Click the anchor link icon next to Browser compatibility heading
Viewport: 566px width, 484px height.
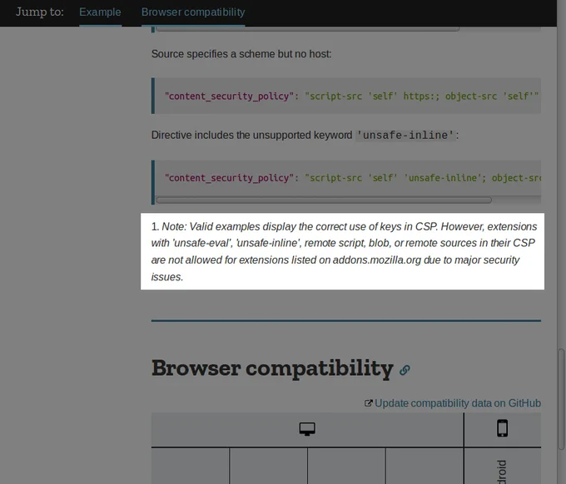[x=405, y=370]
